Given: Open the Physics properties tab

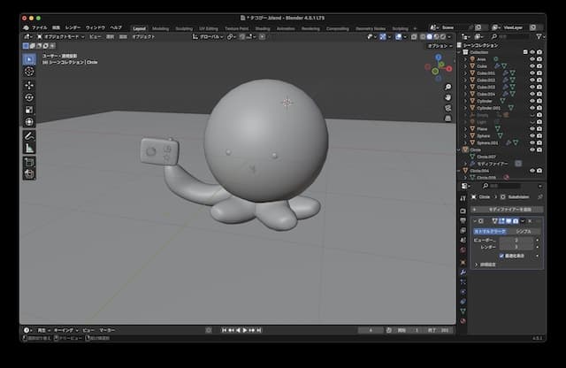Looking at the screenshot, I should tap(463, 292).
